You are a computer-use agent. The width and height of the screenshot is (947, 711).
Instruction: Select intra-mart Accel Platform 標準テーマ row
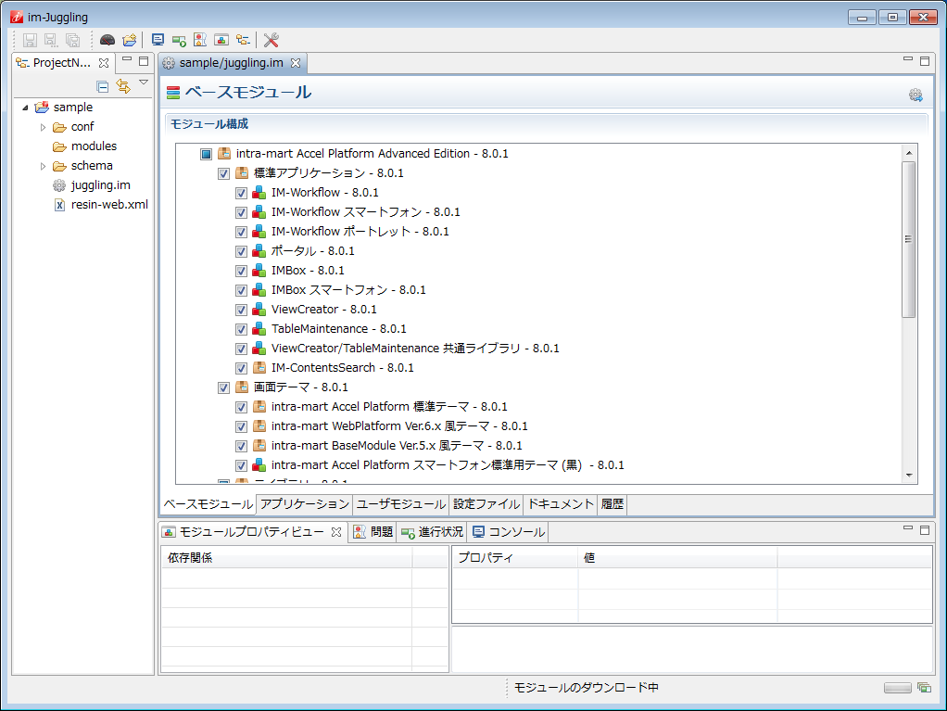click(x=389, y=407)
